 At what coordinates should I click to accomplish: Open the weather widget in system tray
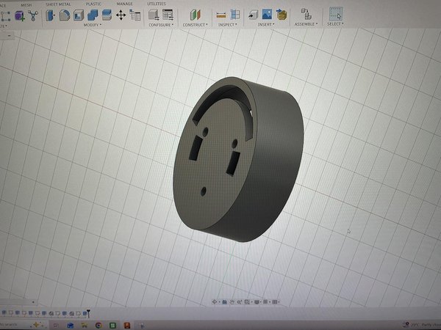point(421,325)
